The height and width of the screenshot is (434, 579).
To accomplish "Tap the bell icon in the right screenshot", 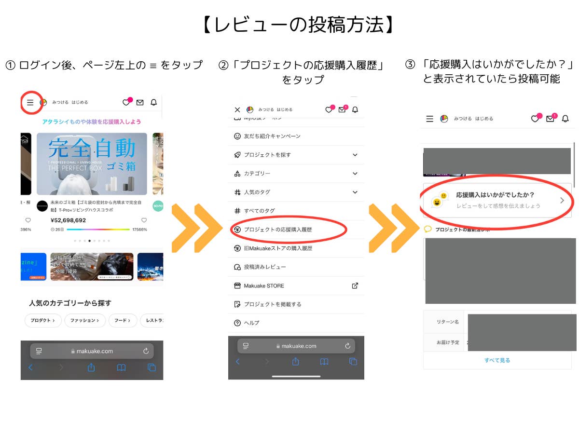I will 565,119.
